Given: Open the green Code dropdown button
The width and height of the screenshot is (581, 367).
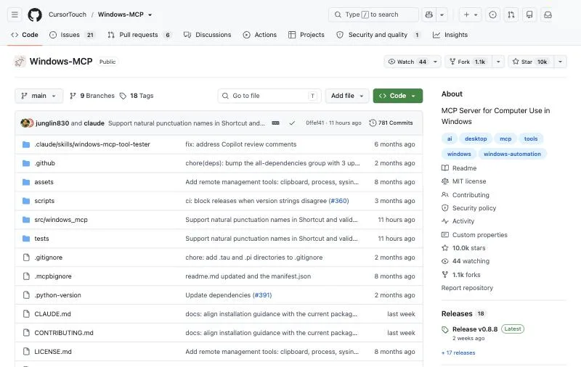Looking at the screenshot, I should (x=397, y=96).
